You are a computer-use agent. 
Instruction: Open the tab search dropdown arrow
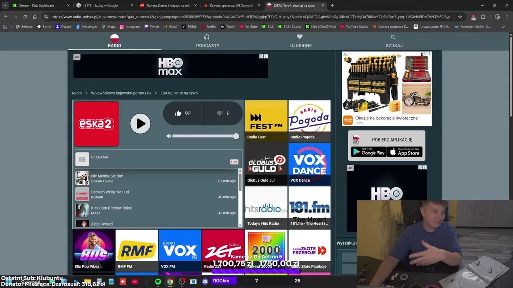pos(5,6)
